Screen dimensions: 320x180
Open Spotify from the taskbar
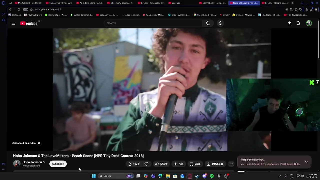point(212,176)
